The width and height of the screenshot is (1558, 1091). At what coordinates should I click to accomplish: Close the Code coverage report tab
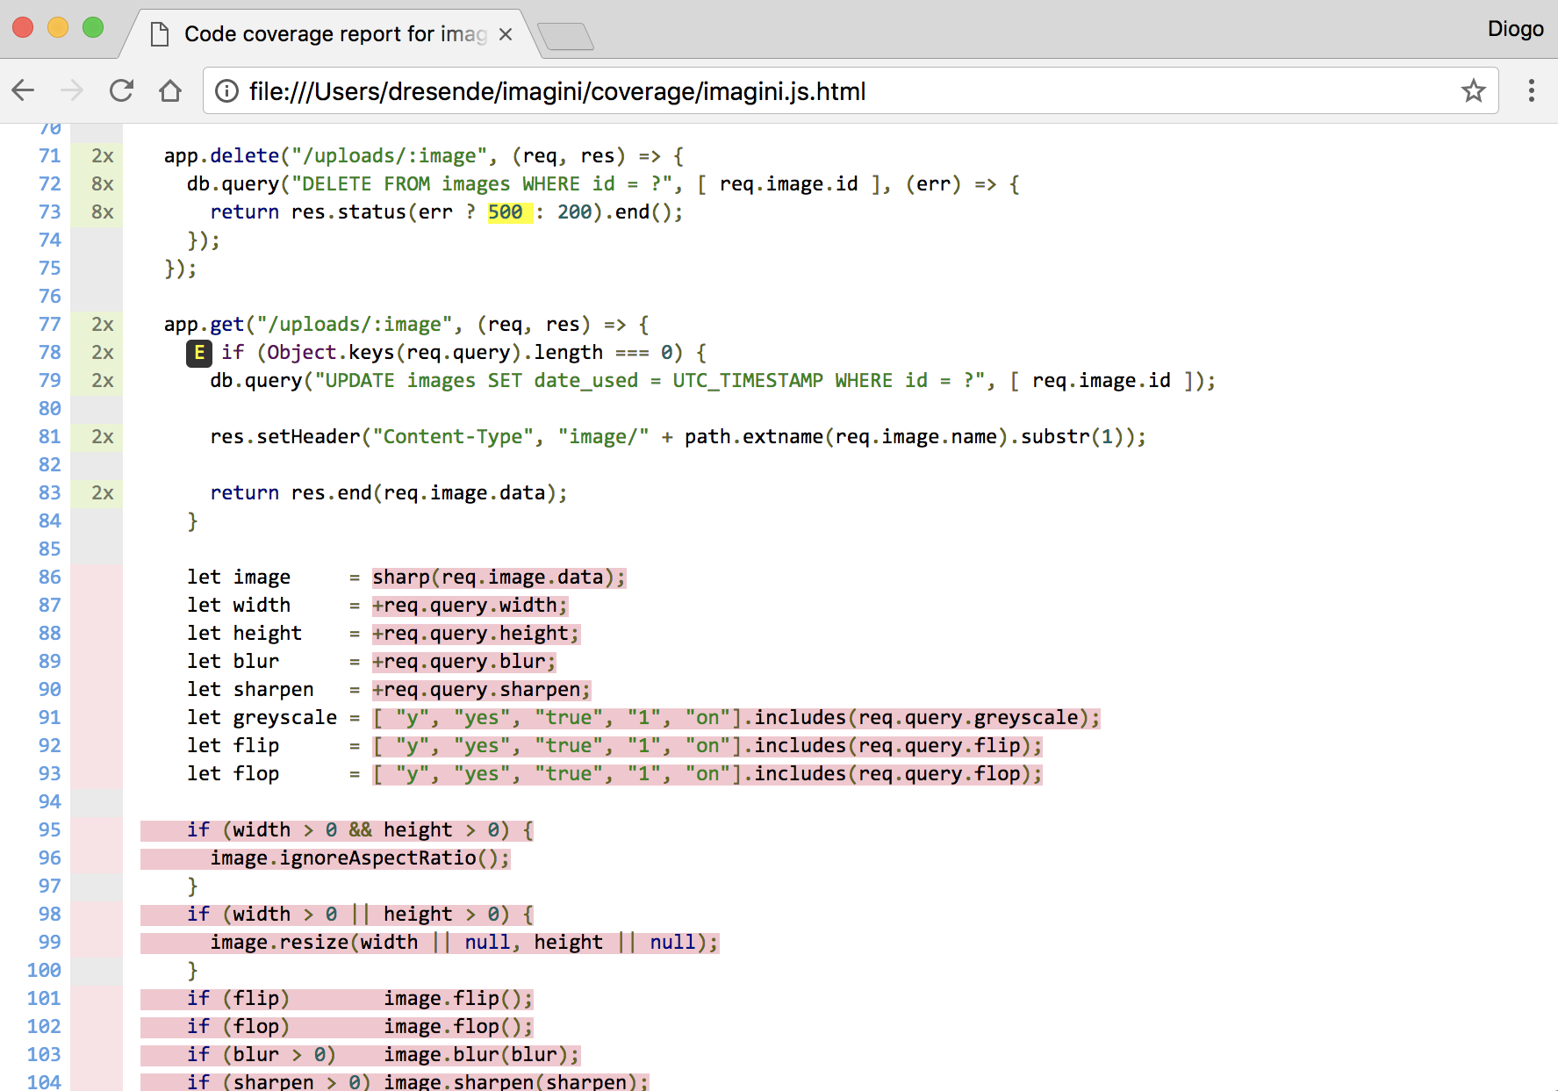point(506,34)
